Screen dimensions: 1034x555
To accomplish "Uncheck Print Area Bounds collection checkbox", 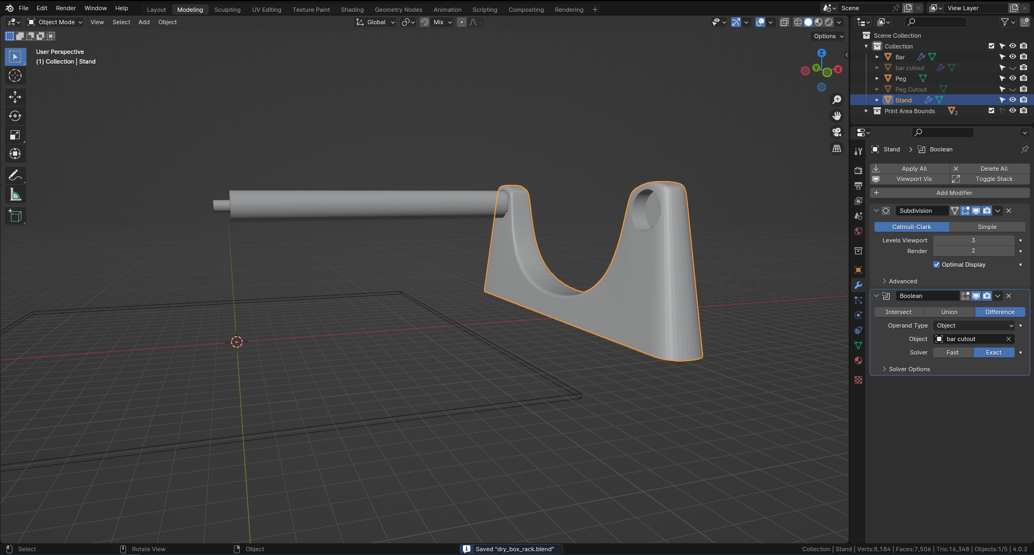I will point(991,110).
